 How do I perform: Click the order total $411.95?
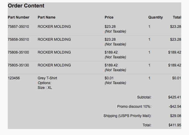click(x=175, y=125)
